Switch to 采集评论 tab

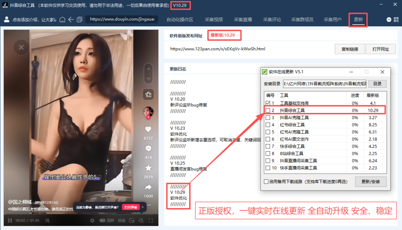click(x=272, y=19)
